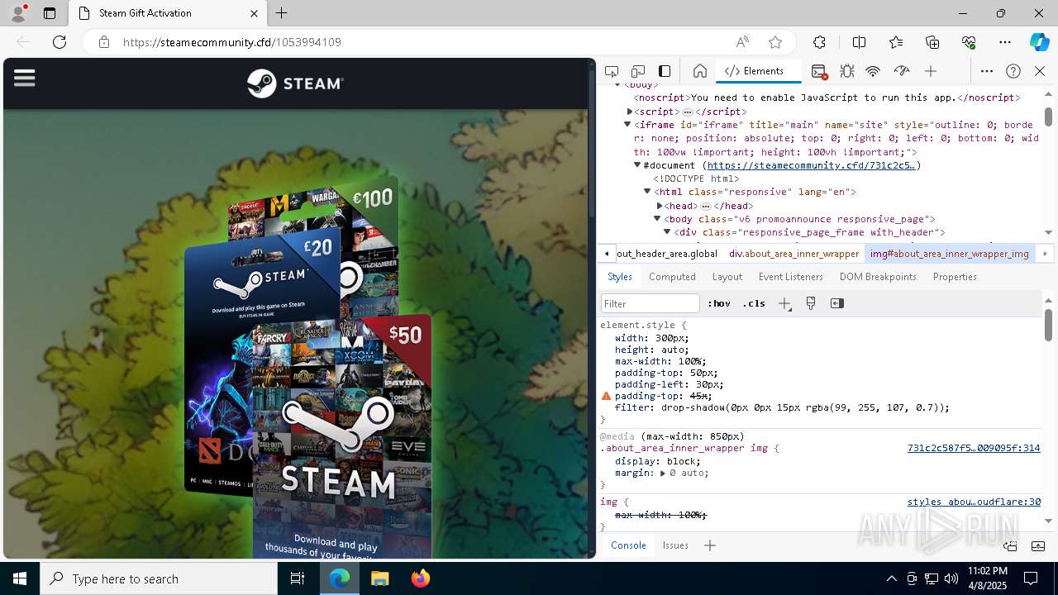1058x595 pixels.
Task: Open a new browser tab
Action: click(282, 13)
